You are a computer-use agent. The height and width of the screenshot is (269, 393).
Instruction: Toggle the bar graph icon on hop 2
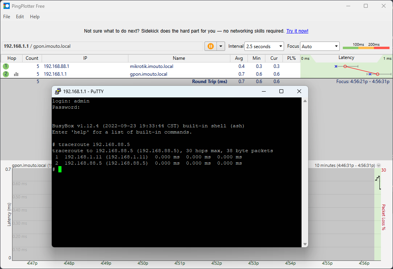16,74
